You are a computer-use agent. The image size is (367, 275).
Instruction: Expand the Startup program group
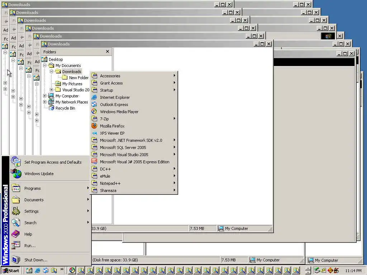tap(134, 90)
